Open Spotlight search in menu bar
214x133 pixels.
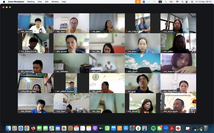pos(183,2)
